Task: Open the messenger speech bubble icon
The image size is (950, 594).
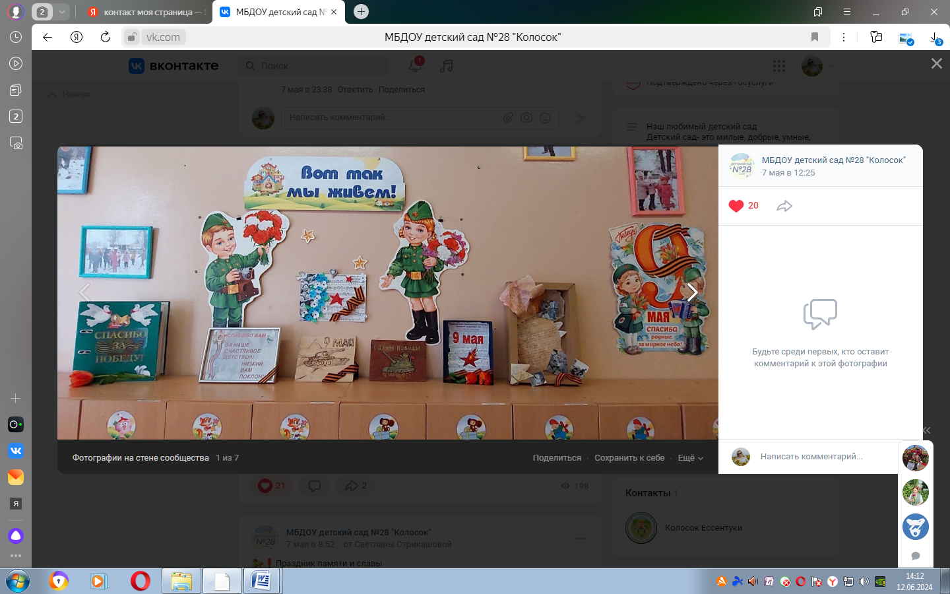Action: [916, 556]
